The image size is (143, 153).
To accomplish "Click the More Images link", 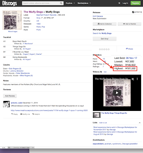I will [x=13, y=31].
